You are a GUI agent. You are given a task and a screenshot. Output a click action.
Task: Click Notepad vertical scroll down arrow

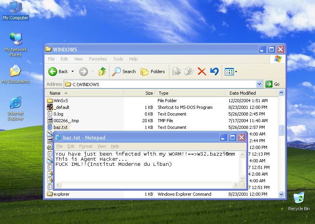(x=242, y=178)
